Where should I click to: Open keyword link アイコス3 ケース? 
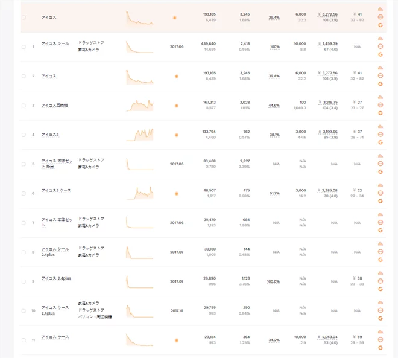(56, 190)
